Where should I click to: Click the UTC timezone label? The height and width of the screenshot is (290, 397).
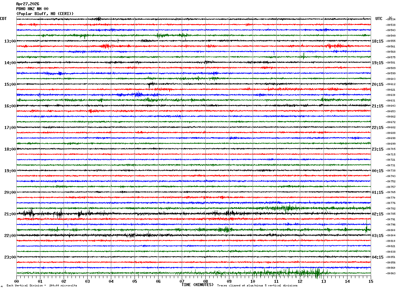click(379, 19)
